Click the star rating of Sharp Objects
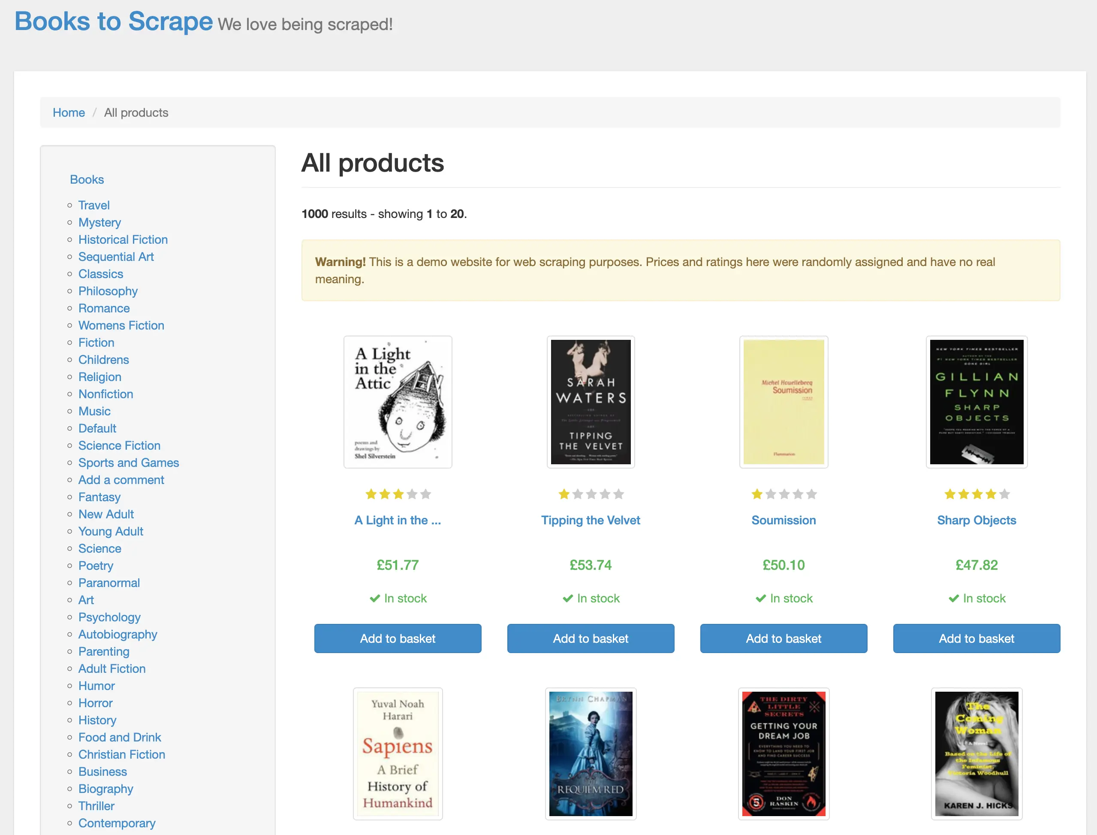Image resolution: width=1097 pixels, height=835 pixels. coord(976,494)
